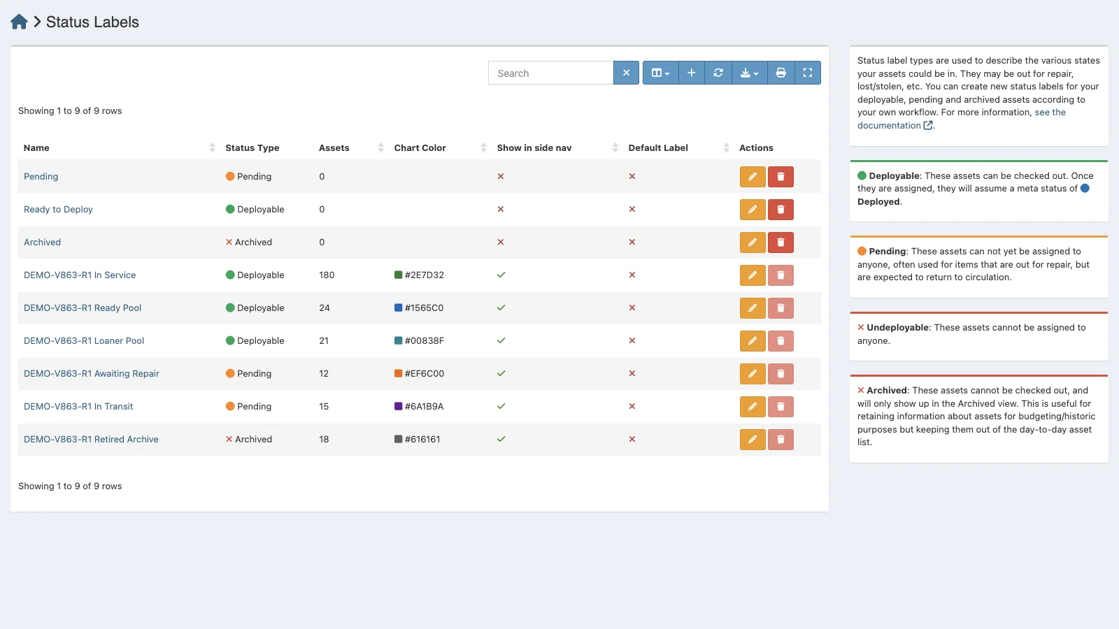Focus the Search input field
The width and height of the screenshot is (1119, 629).
[x=550, y=73]
